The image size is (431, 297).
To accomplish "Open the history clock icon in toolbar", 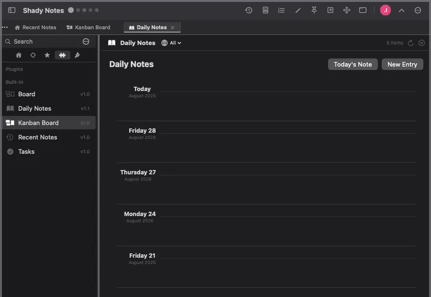I will [x=249, y=11].
